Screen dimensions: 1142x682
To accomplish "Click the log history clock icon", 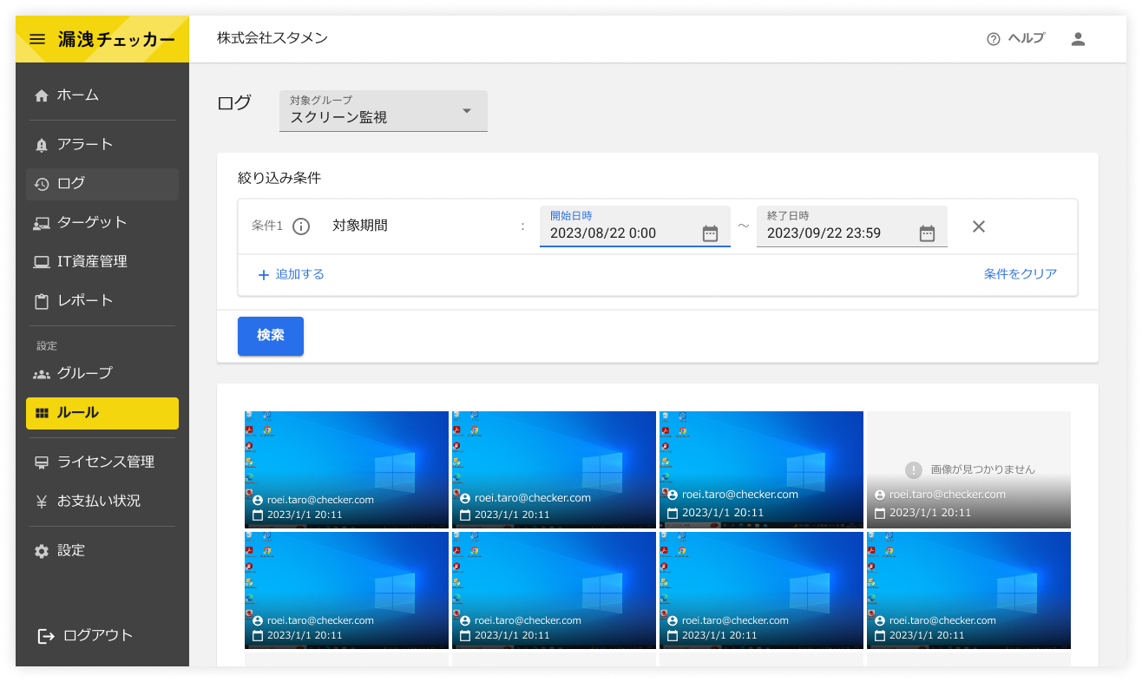I will [41, 184].
